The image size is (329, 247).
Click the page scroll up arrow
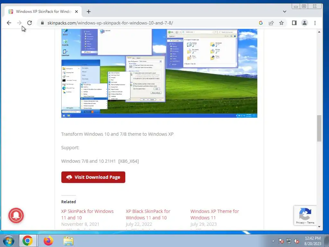[319, 32]
